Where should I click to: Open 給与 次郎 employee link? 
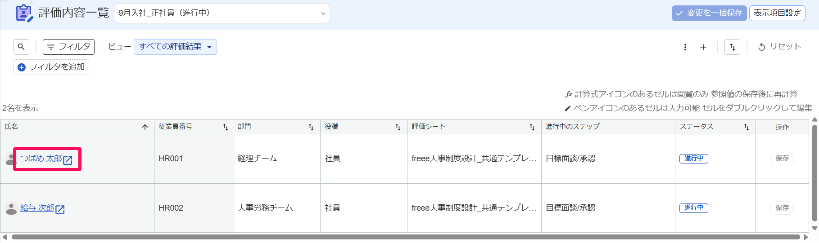(37, 208)
